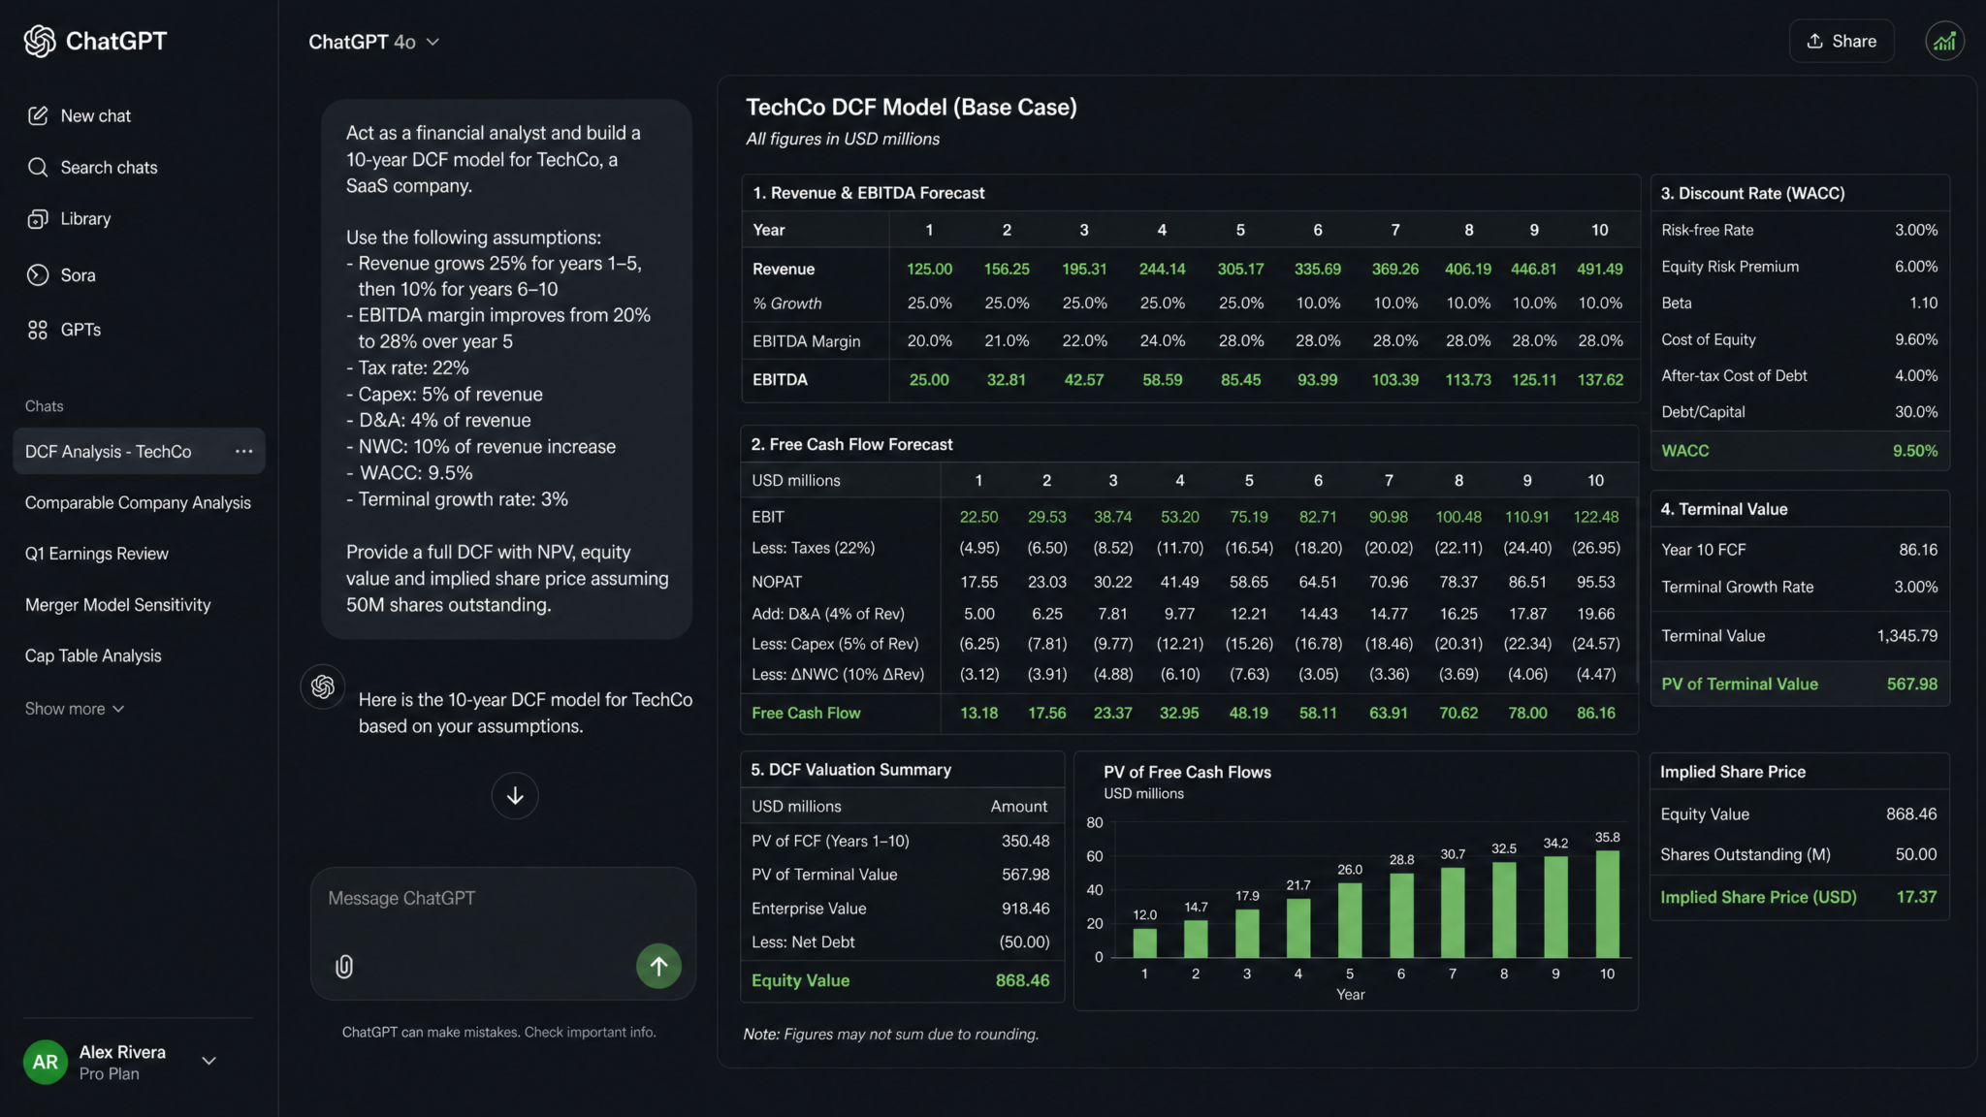Click the Share button
The height and width of the screenshot is (1117, 1986).
click(1842, 41)
